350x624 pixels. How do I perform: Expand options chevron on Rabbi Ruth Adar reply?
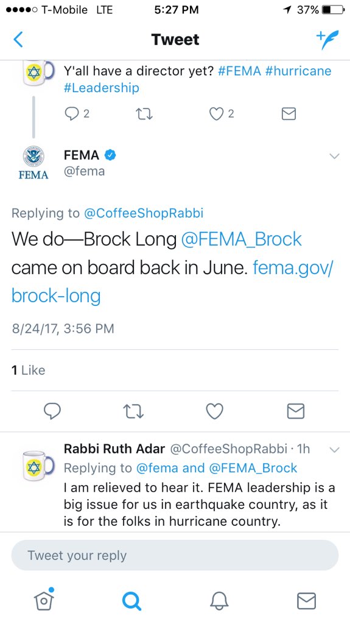click(335, 450)
